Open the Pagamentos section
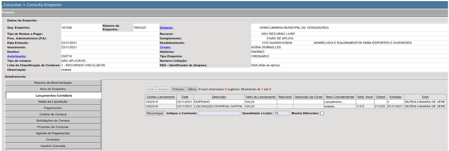The width and height of the screenshot is (449, 151). coord(53,108)
